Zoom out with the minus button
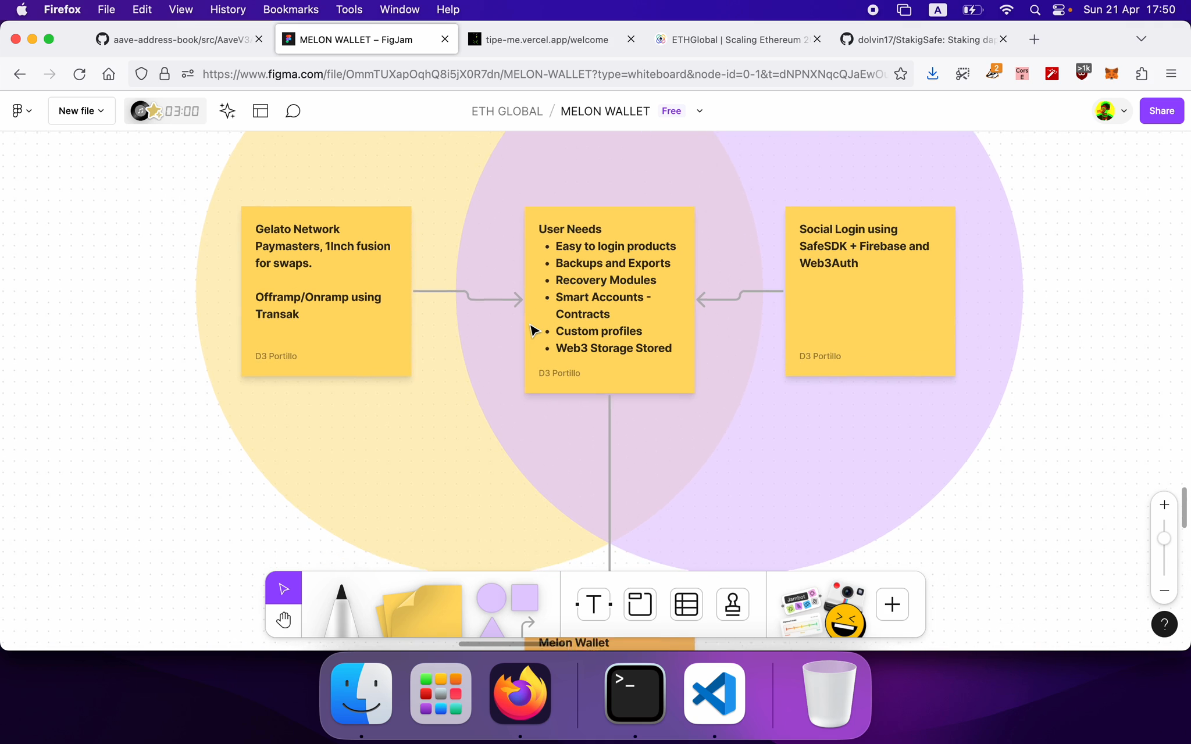This screenshot has width=1191, height=744. (1164, 591)
